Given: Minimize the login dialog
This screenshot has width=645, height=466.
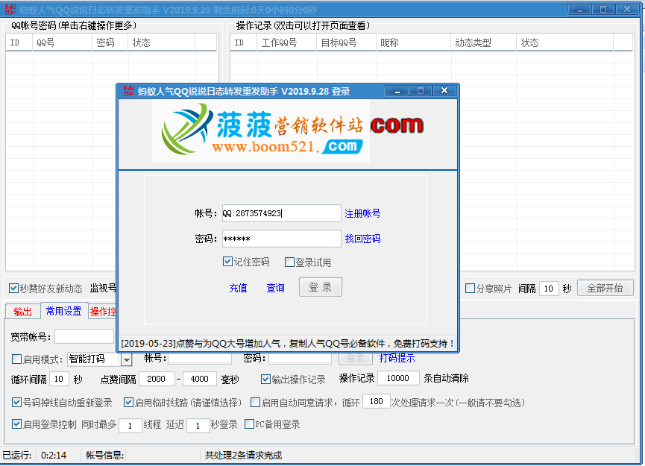Looking at the screenshot, I should coord(397,91).
